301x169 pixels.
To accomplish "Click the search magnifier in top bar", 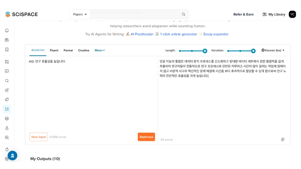I will 183,14.
